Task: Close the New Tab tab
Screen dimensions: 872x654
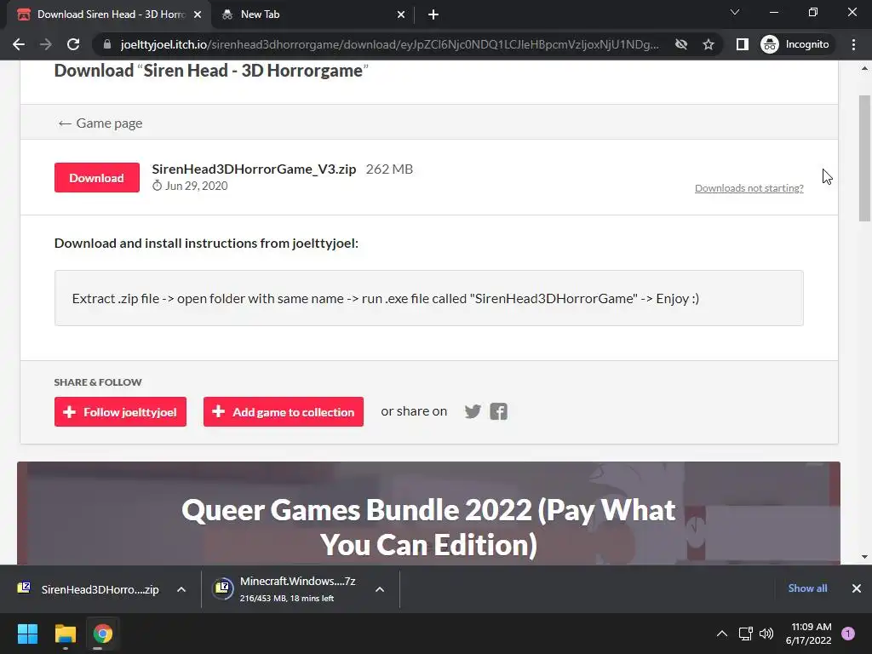Action: [x=401, y=14]
